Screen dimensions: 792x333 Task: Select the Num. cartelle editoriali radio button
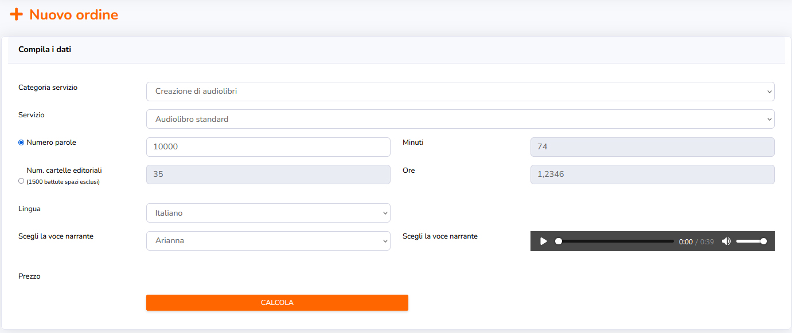tap(21, 181)
